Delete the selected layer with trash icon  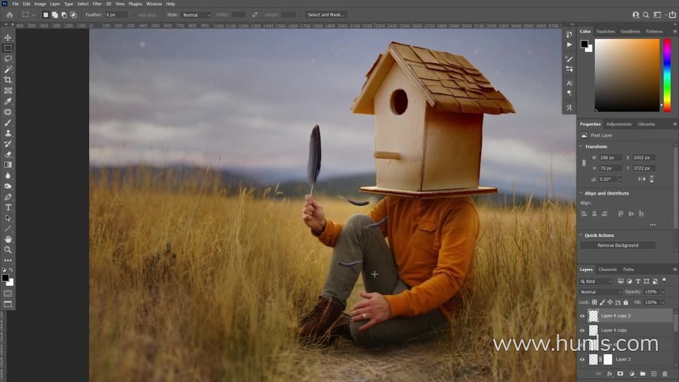[x=665, y=374]
